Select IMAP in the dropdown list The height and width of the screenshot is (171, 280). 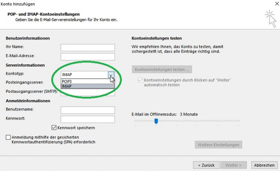coord(87,86)
